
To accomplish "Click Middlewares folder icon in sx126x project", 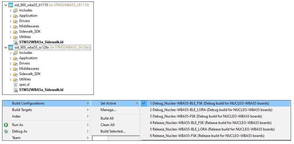I will point(15,69).
